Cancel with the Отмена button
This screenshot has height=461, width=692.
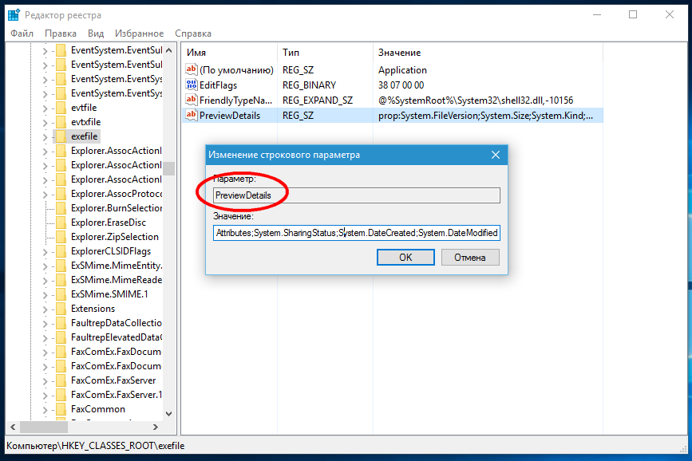point(470,257)
